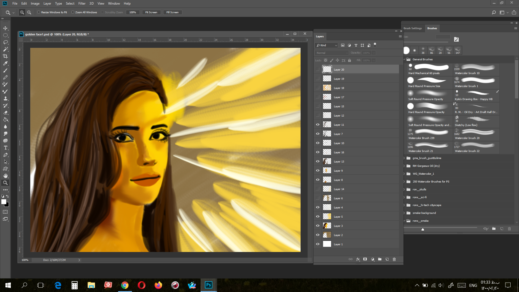Image resolution: width=519 pixels, height=292 pixels.
Task: Show Layer 18 visibility
Action: click(318, 88)
